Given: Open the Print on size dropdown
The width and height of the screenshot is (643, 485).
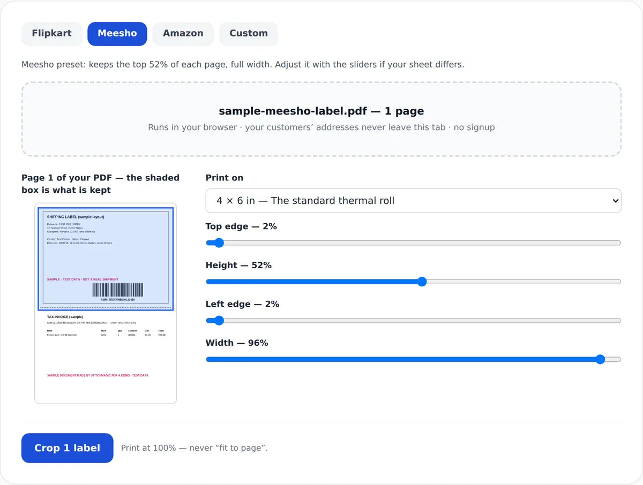Looking at the screenshot, I should [413, 201].
